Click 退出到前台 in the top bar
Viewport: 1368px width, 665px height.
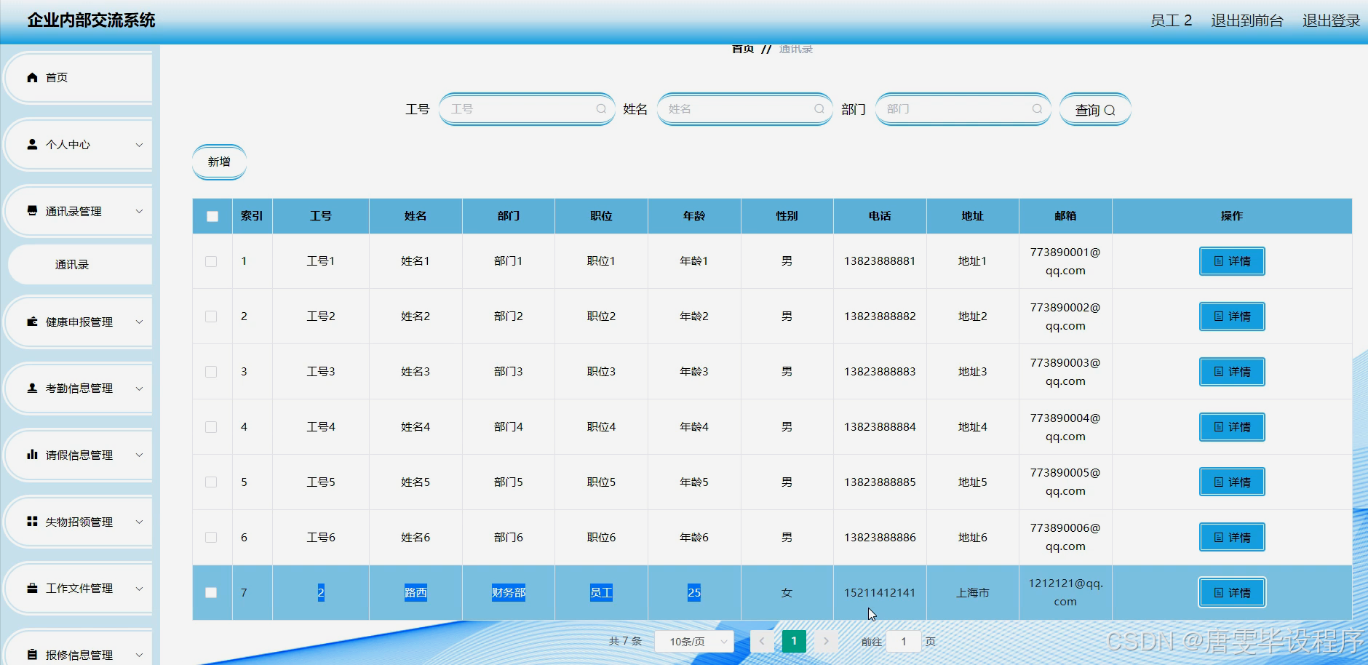click(x=1247, y=20)
